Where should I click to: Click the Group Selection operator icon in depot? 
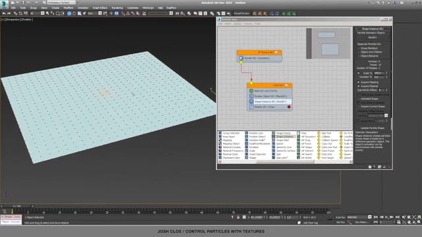220,133
